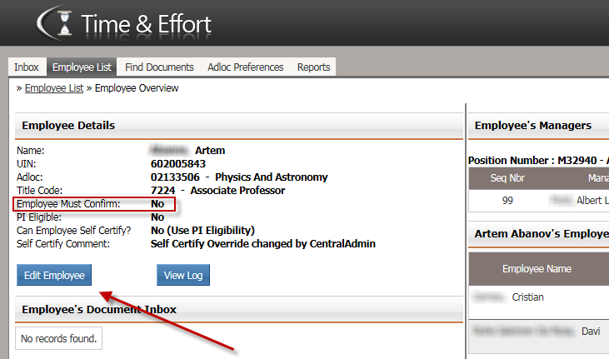Screen dimensions: 609x359
Task: Click the No records found message
Action: [x=59, y=338]
